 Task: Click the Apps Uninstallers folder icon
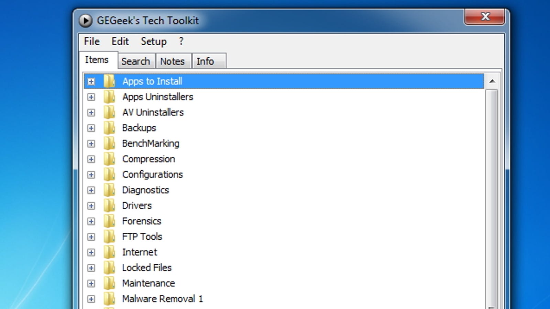(109, 97)
